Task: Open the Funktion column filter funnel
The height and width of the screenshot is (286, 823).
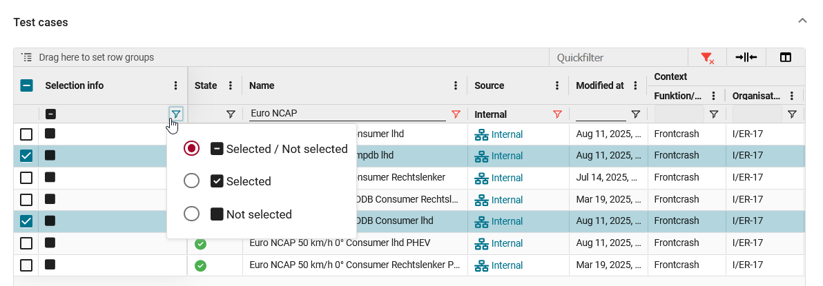Action: click(714, 114)
